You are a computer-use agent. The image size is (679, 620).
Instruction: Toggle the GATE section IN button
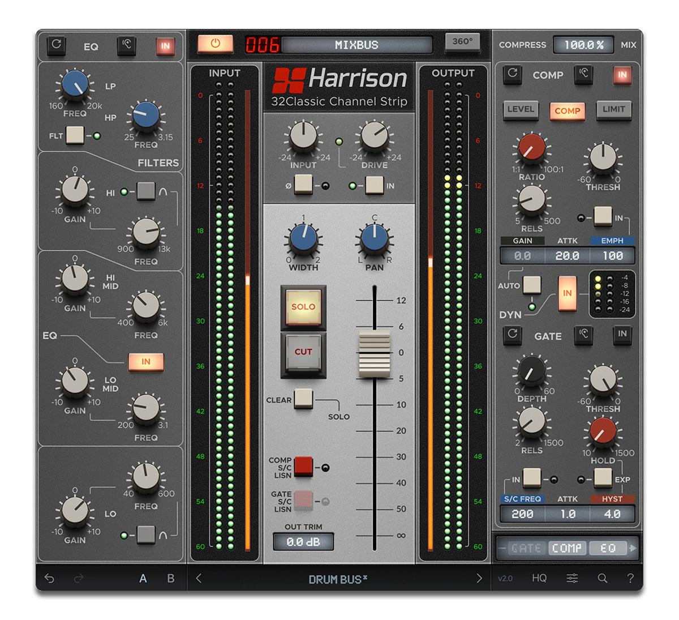[x=622, y=334]
